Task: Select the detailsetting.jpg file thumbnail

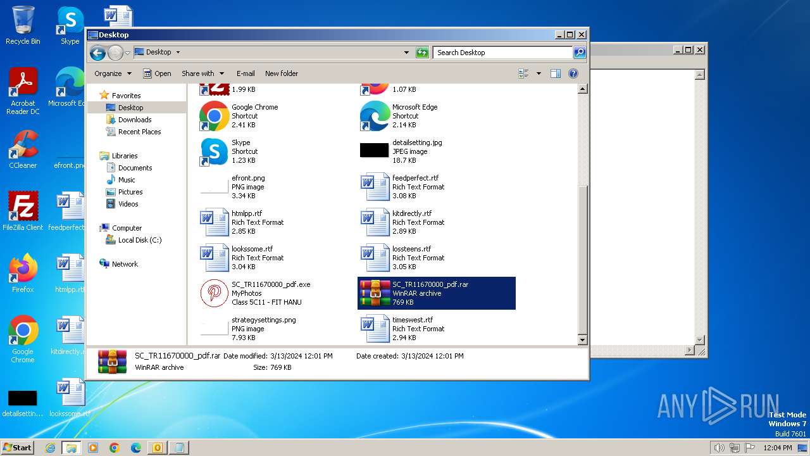Action: (374, 151)
